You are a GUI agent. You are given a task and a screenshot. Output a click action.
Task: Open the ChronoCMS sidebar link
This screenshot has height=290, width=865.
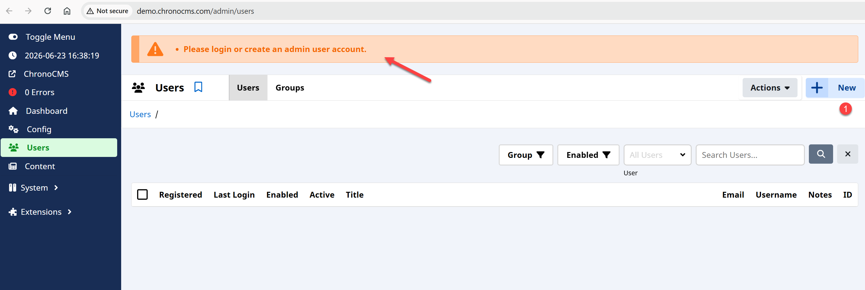(46, 74)
